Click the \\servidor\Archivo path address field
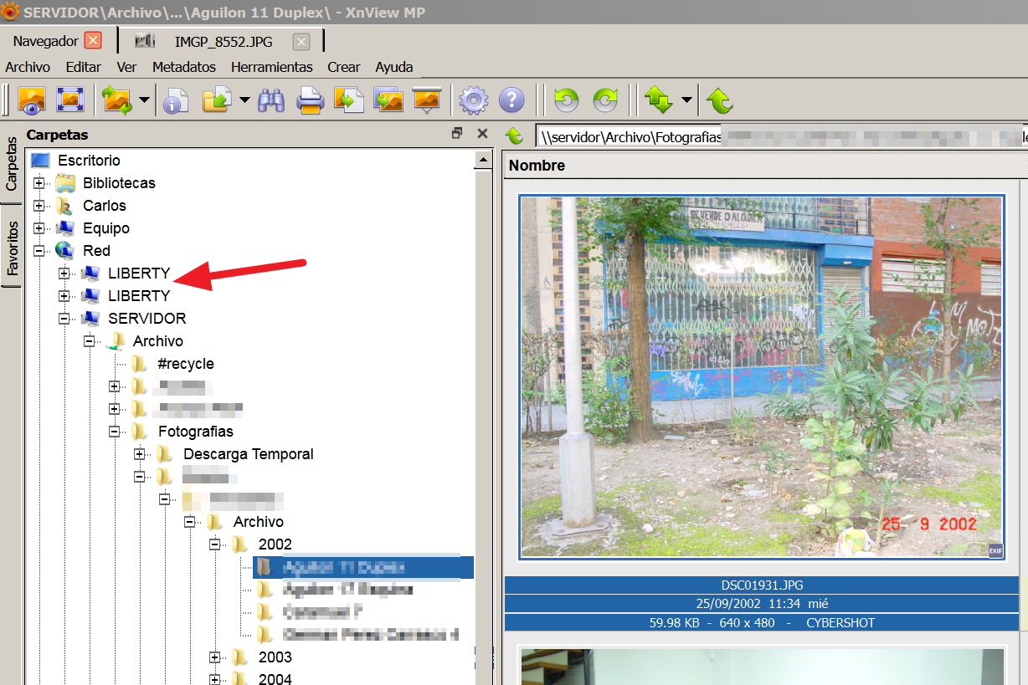The image size is (1028, 685). (x=780, y=136)
